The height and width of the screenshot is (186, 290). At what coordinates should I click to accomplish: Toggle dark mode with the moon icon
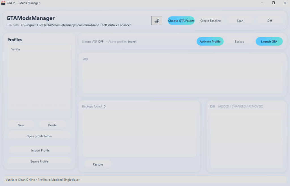(x=157, y=20)
